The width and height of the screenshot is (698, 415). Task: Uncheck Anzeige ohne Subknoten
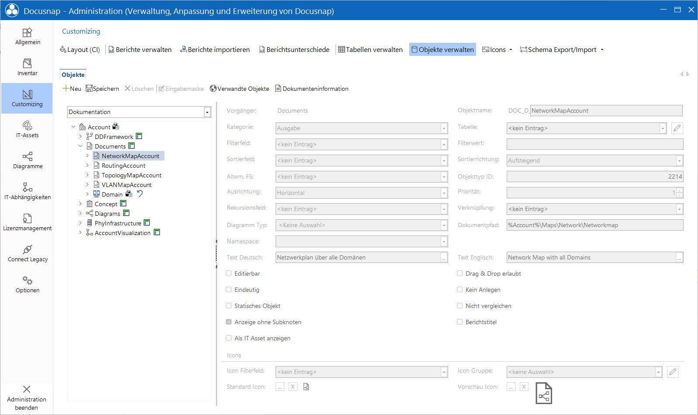pyautogui.click(x=228, y=322)
